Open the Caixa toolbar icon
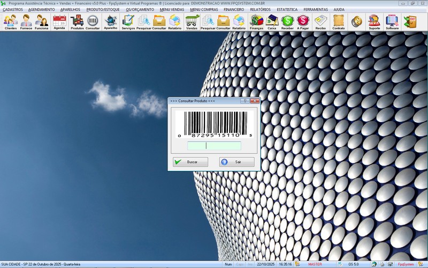 pos(272,22)
